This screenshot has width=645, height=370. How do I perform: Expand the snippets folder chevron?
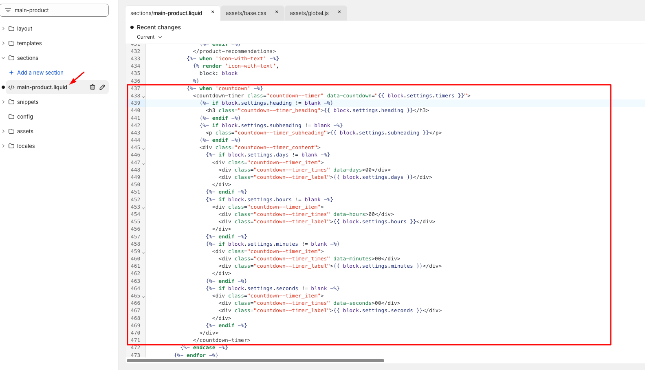pos(3,102)
